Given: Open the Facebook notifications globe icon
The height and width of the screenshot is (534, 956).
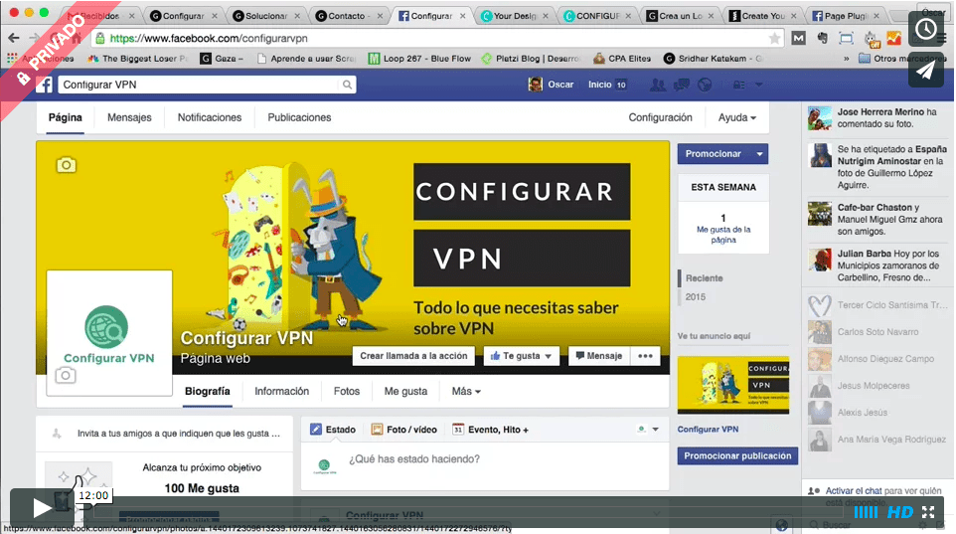Looking at the screenshot, I should (705, 85).
